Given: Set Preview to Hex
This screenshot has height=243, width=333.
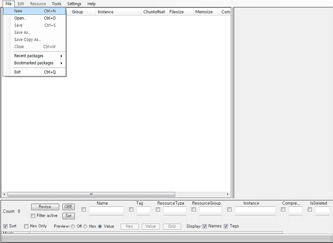Looking at the screenshot, I should pyautogui.click(x=85, y=226).
